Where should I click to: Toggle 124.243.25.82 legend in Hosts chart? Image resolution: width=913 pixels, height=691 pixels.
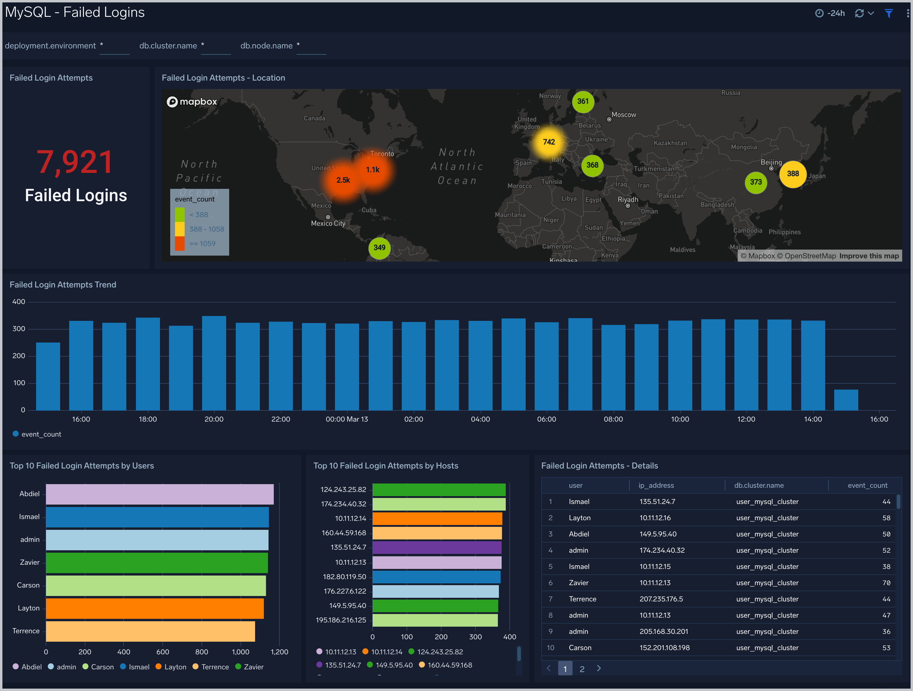(435, 652)
